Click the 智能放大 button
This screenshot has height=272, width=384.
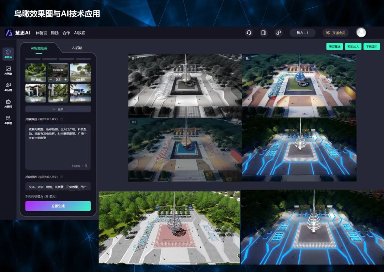353,46
